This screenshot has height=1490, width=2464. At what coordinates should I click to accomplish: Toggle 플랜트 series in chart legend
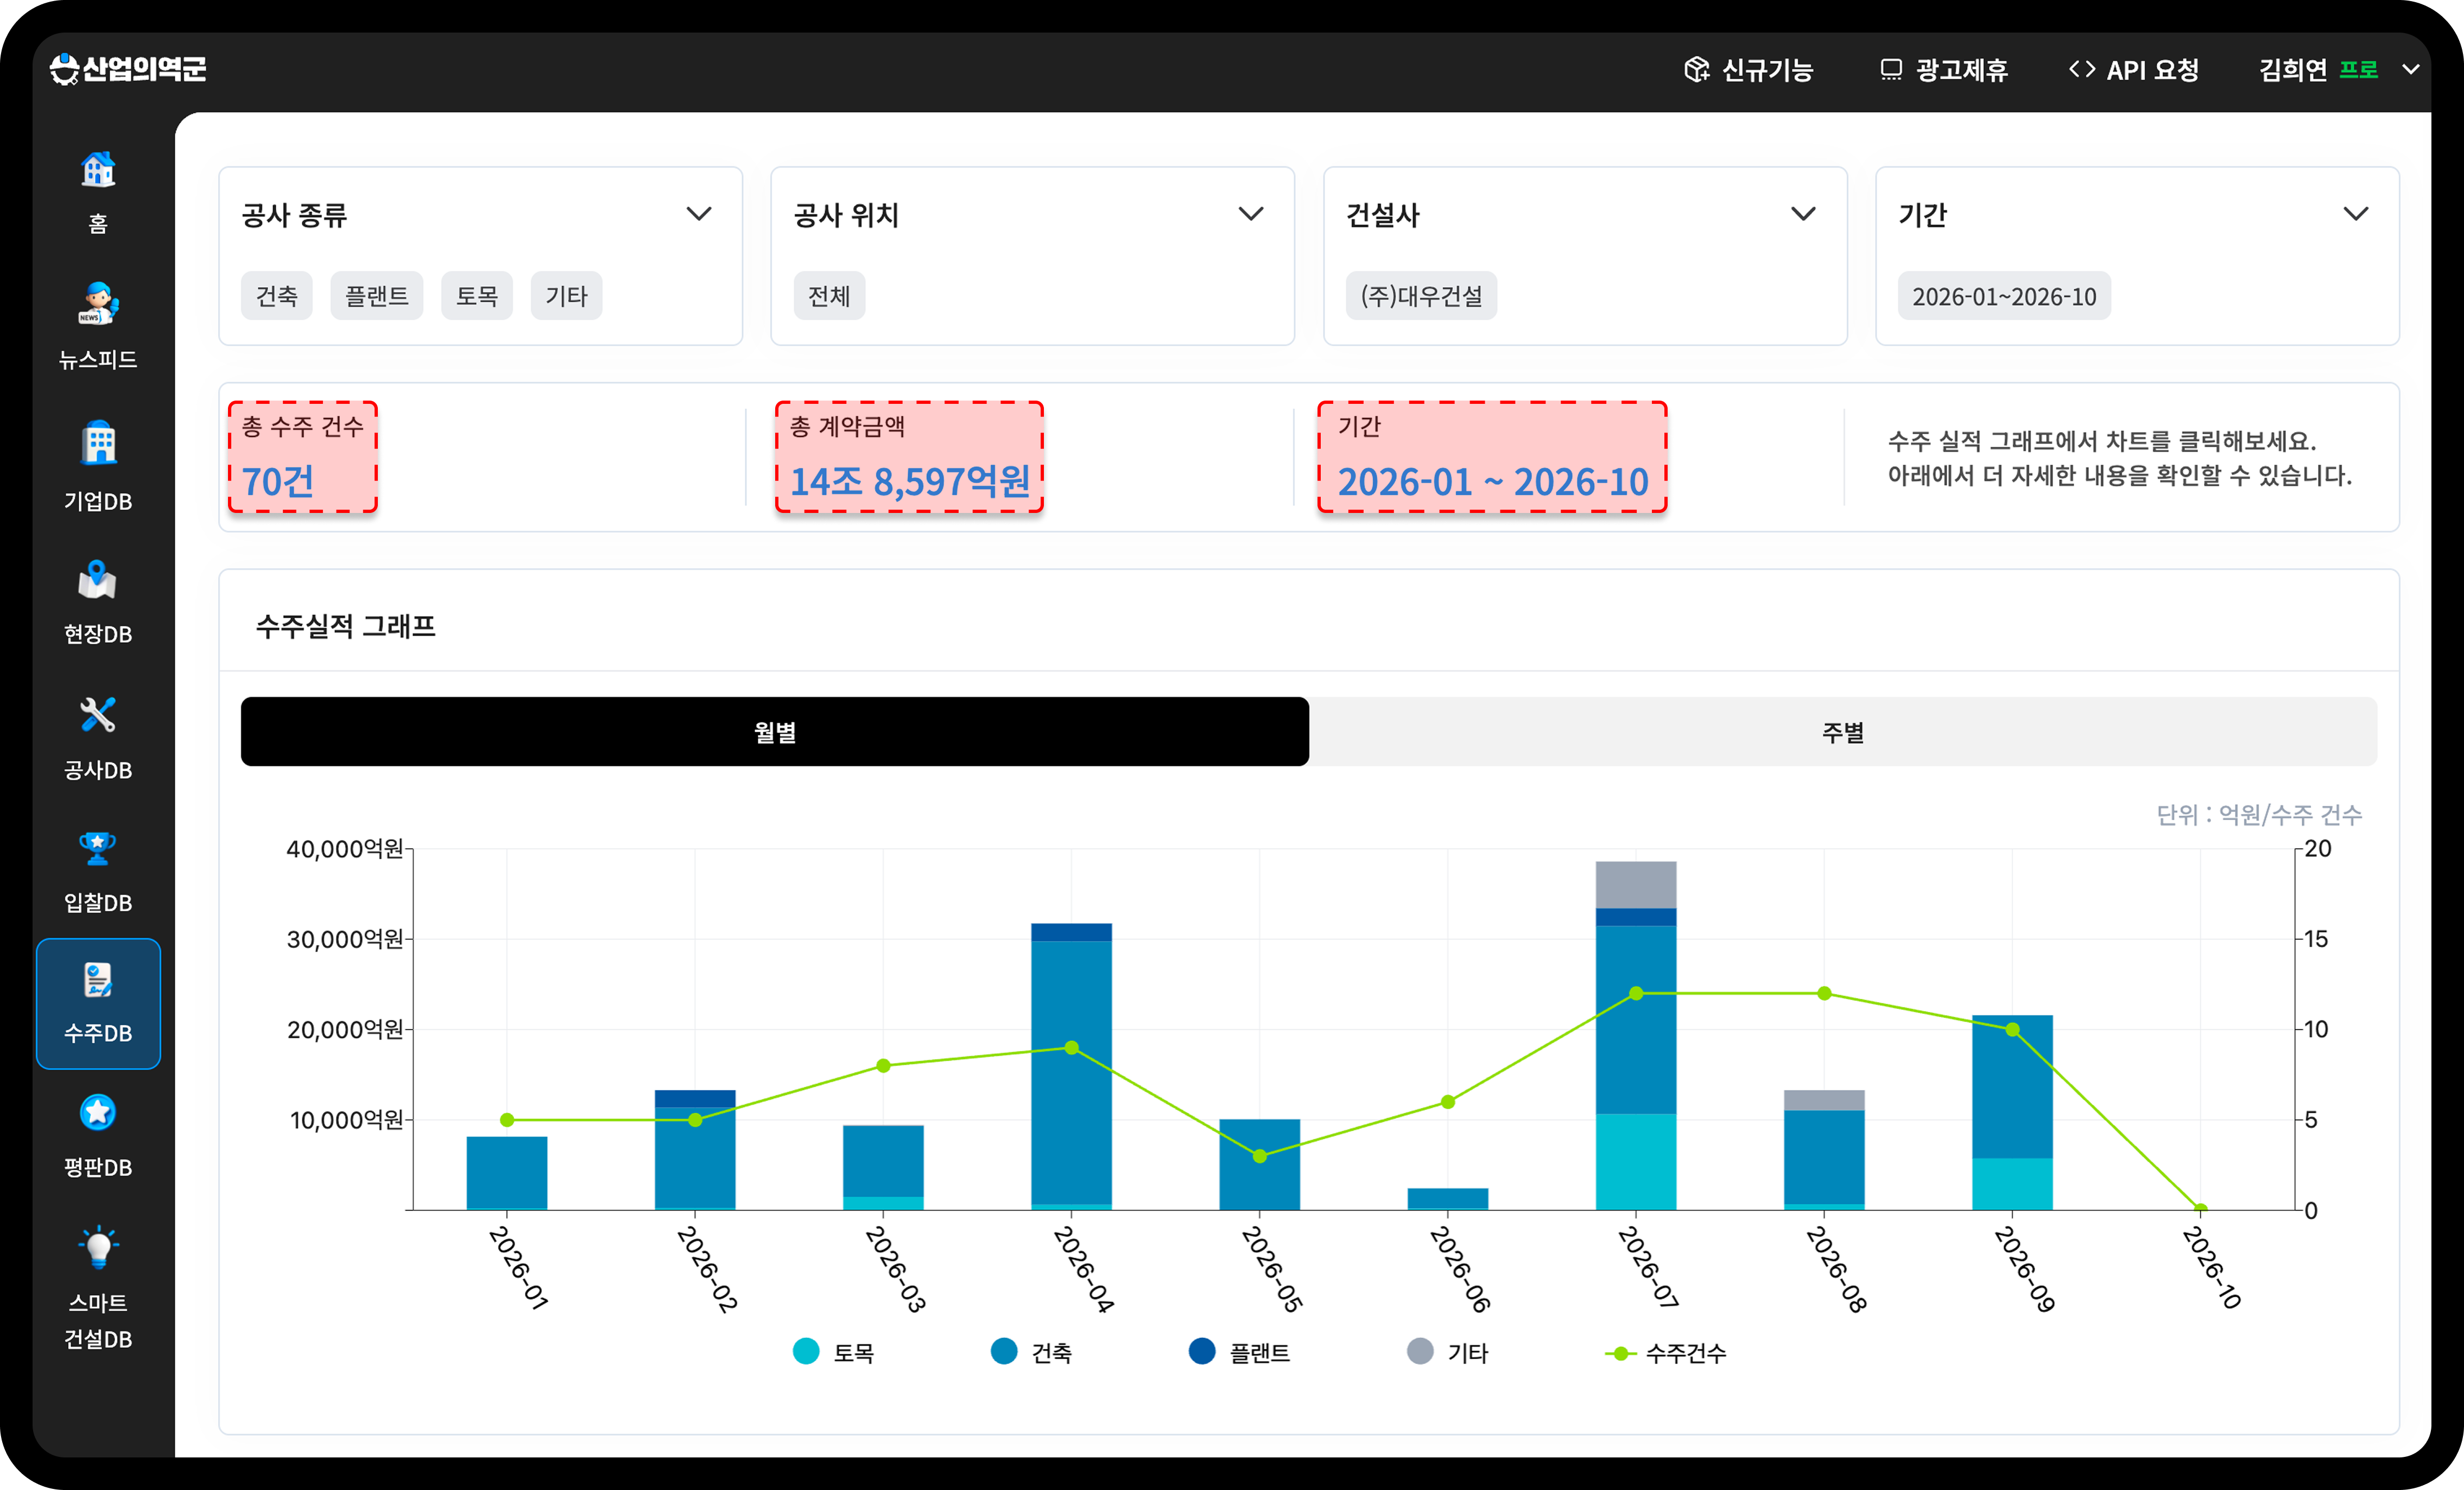pos(1239,1352)
